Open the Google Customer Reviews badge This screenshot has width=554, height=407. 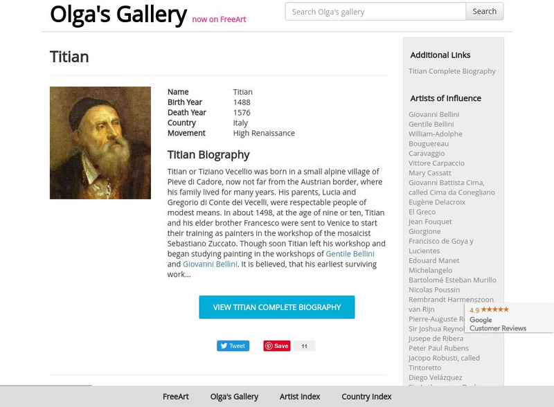tap(509, 318)
